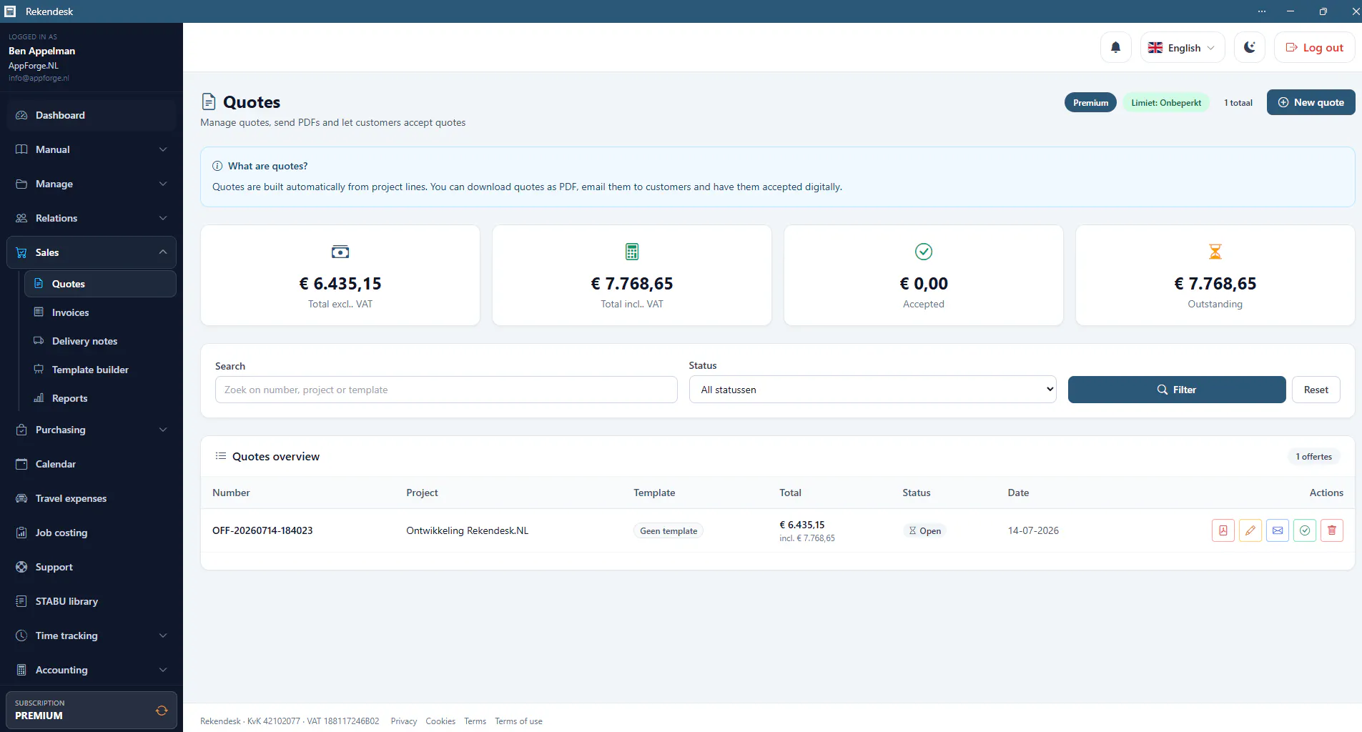1362x732 pixels.
Task: Click the Accepted checkmark circle icon
Action: point(924,252)
